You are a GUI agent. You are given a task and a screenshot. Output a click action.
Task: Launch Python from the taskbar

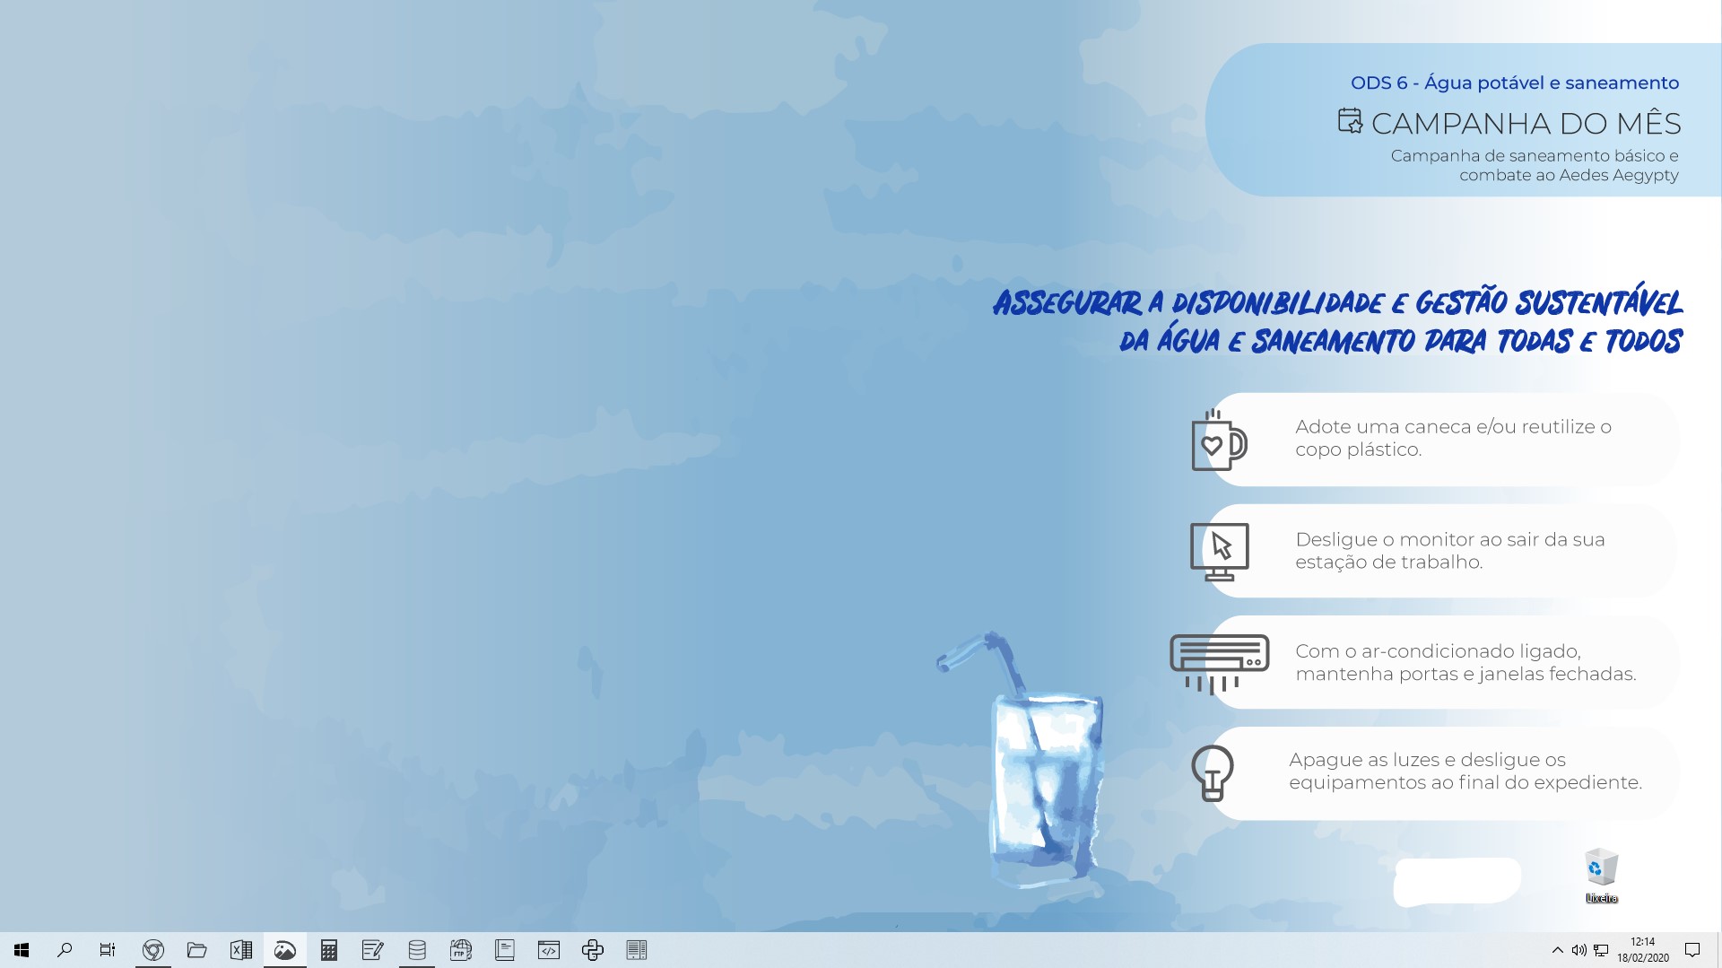[593, 950]
